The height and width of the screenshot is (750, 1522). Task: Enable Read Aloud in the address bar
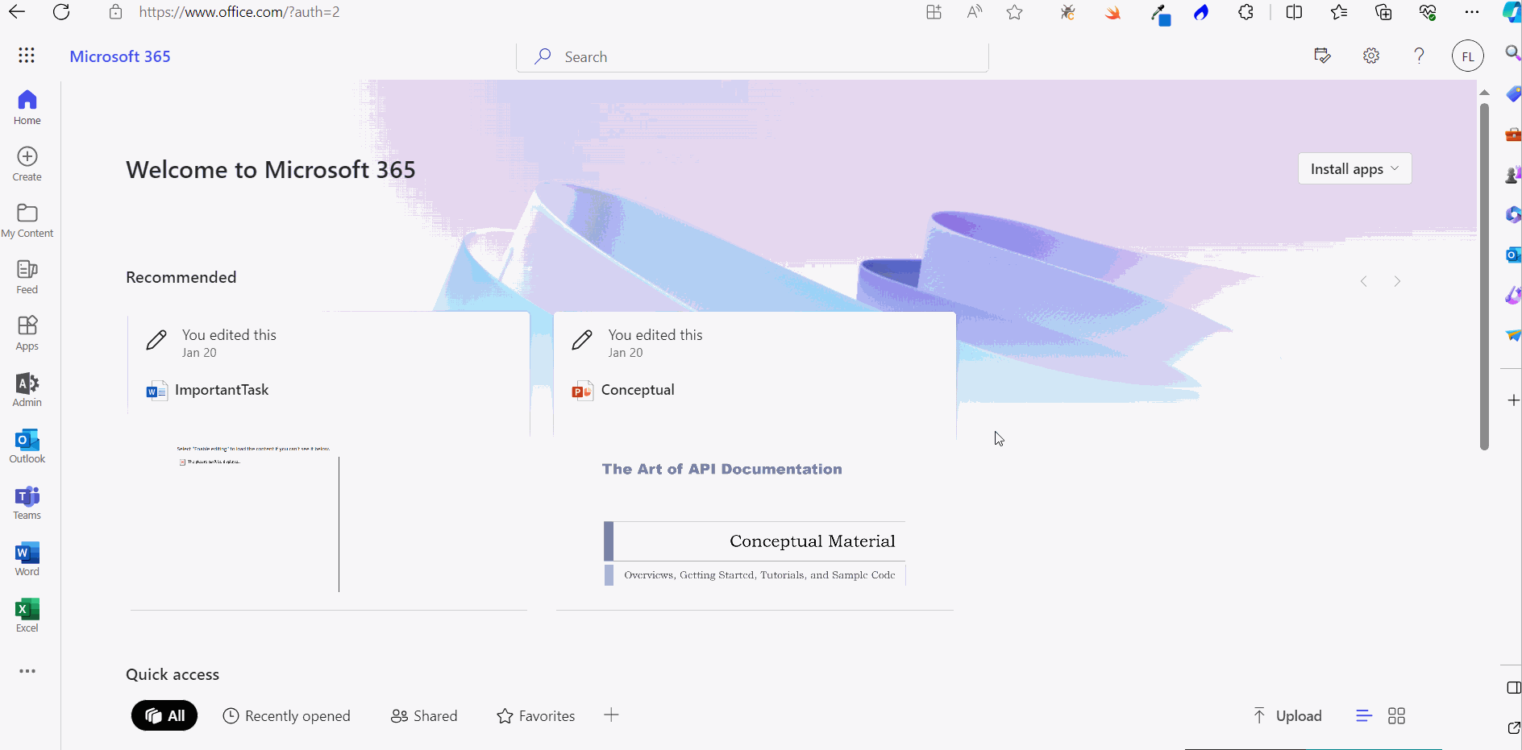coord(975,12)
